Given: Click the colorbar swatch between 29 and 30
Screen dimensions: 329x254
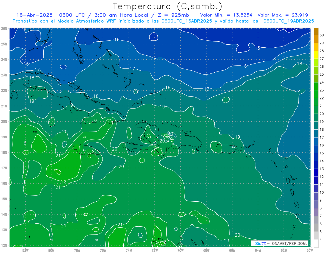Looking at the screenshot, I should tap(316, 39).
